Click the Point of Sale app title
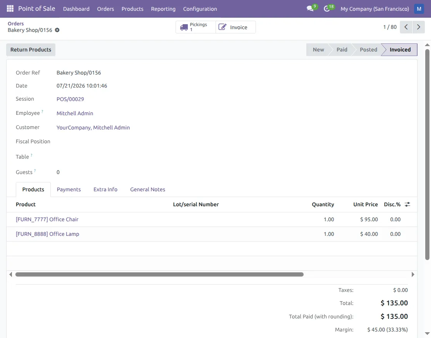 [x=37, y=8]
